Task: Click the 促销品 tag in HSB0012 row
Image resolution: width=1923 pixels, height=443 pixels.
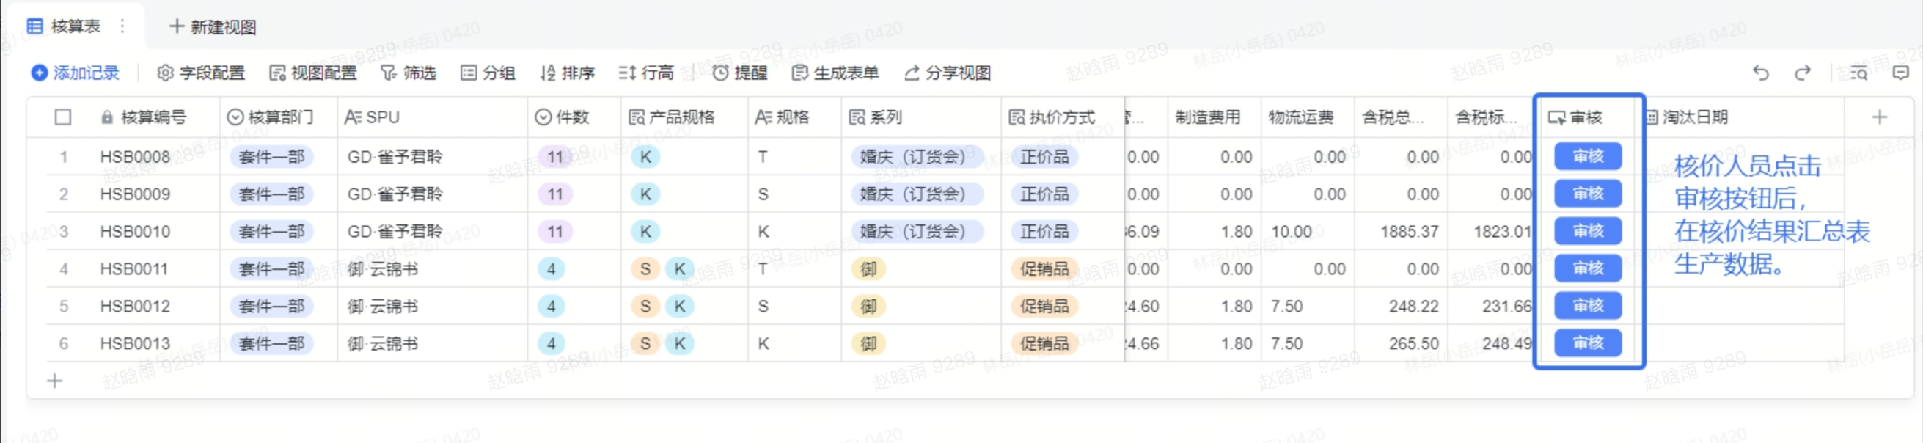Action: pos(1044,307)
